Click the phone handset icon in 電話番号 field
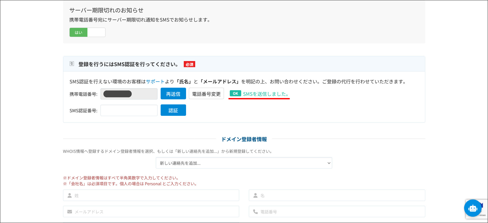The width and height of the screenshot is (488, 223). (255, 212)
